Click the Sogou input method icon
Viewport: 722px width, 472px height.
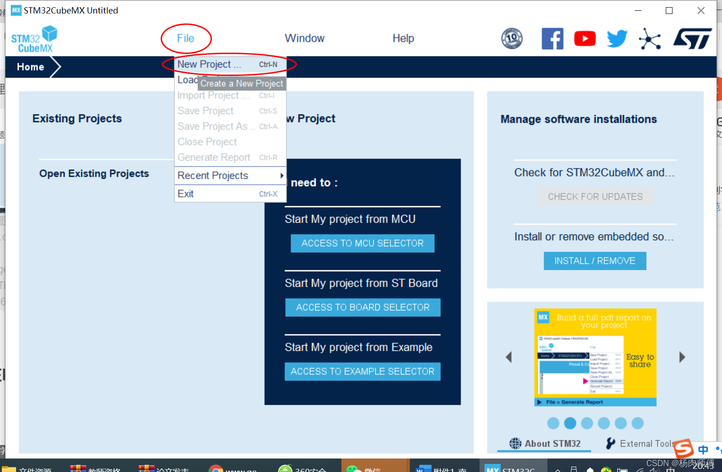coord(684,449)
